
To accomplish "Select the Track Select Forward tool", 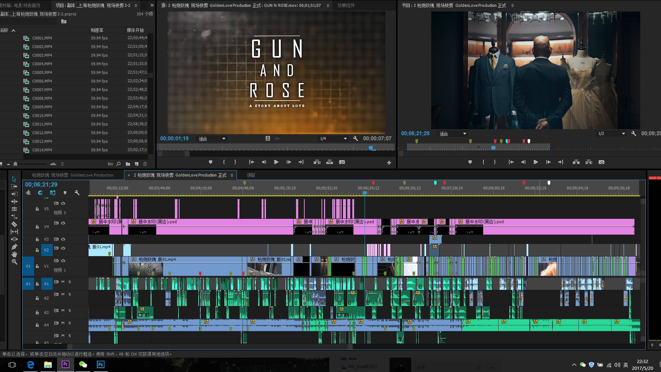I will 14,187.
